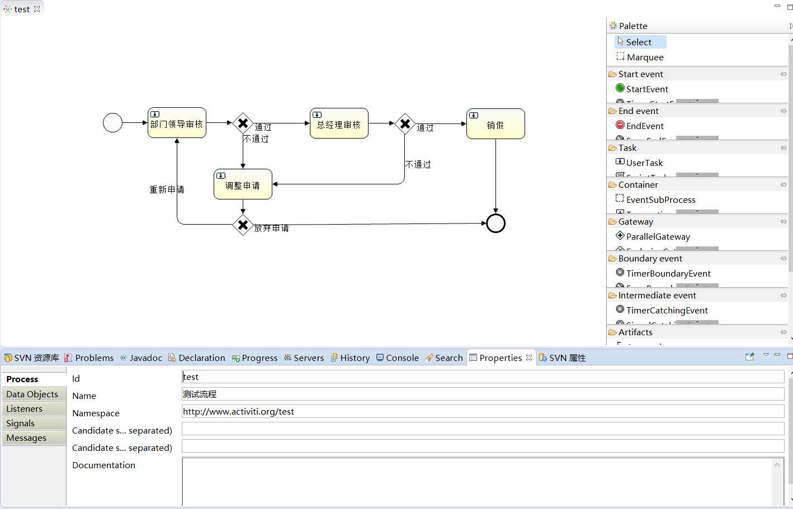Select the 总经理审核 user task
This screenshot has height=509, width=793.
point(339,123)
